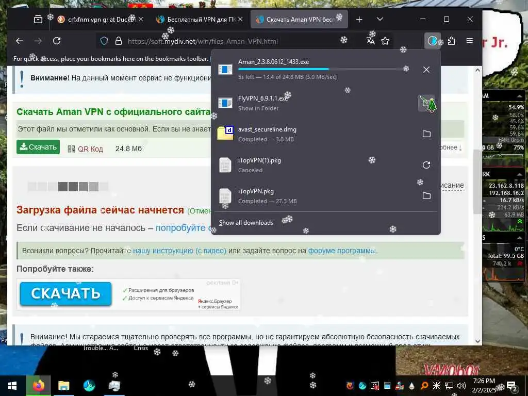The image size is (528, 396).
Task: Open Firefox application hamburger menu
Action: tap(470, 41)
